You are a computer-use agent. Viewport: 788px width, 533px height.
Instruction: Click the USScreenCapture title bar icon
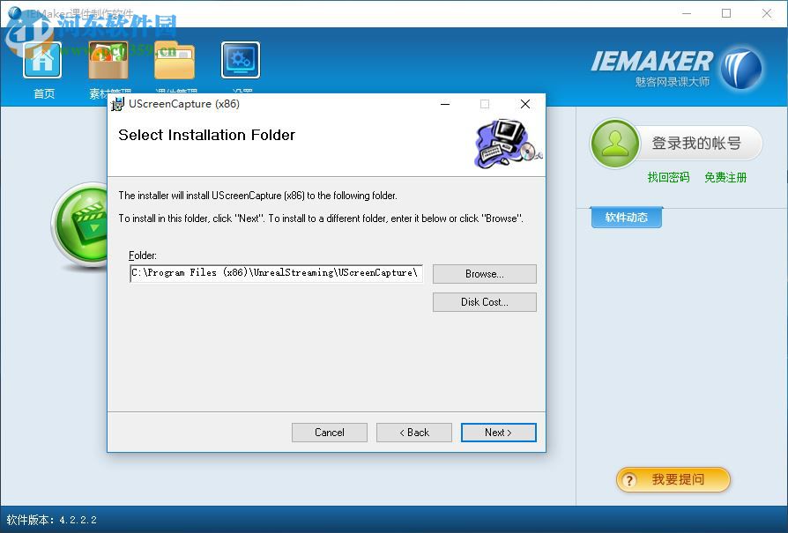pyautogui.click(x=115, y=103)
